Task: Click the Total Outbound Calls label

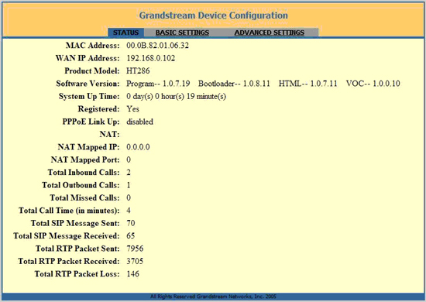Action: point(81,185)
